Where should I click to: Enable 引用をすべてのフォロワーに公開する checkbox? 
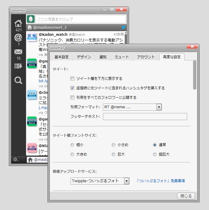72,98
